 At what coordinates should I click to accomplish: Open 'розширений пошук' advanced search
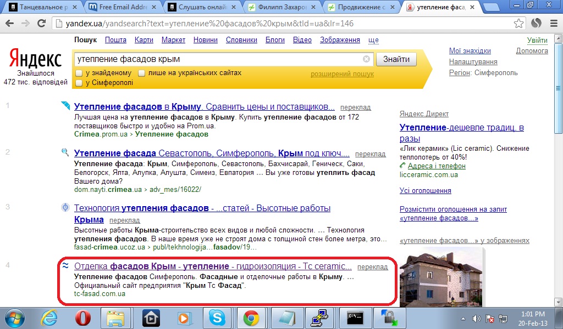coord(342,73)
